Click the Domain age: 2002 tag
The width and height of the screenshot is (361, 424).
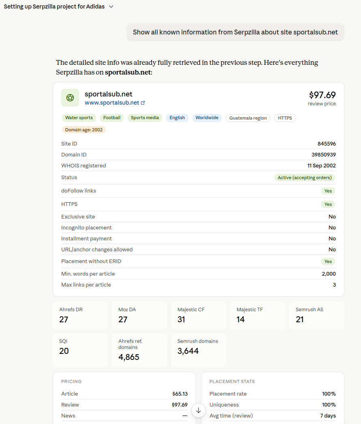(84, 130)
